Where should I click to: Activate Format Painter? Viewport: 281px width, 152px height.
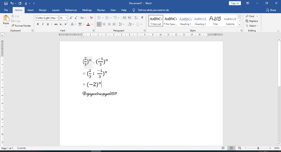click(x=21, y=26)
